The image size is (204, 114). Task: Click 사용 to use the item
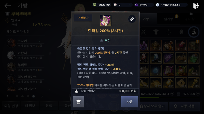coord(130,102)
